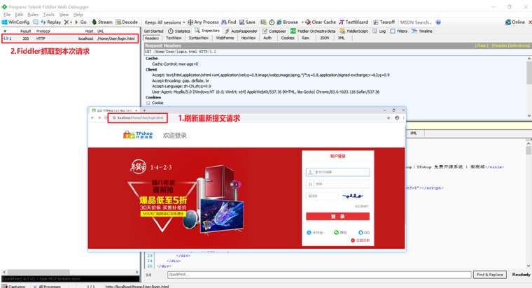532x288 pixels.
Task: Select the request TextView inspector tab
Action: 174,38
